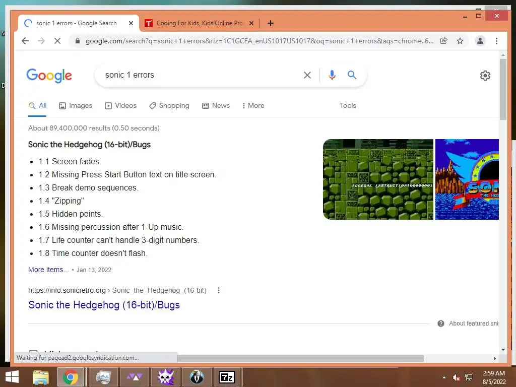Open a new tab with the plus button
This screenshot has width=516, height=387.
click(x=271, y=23)
